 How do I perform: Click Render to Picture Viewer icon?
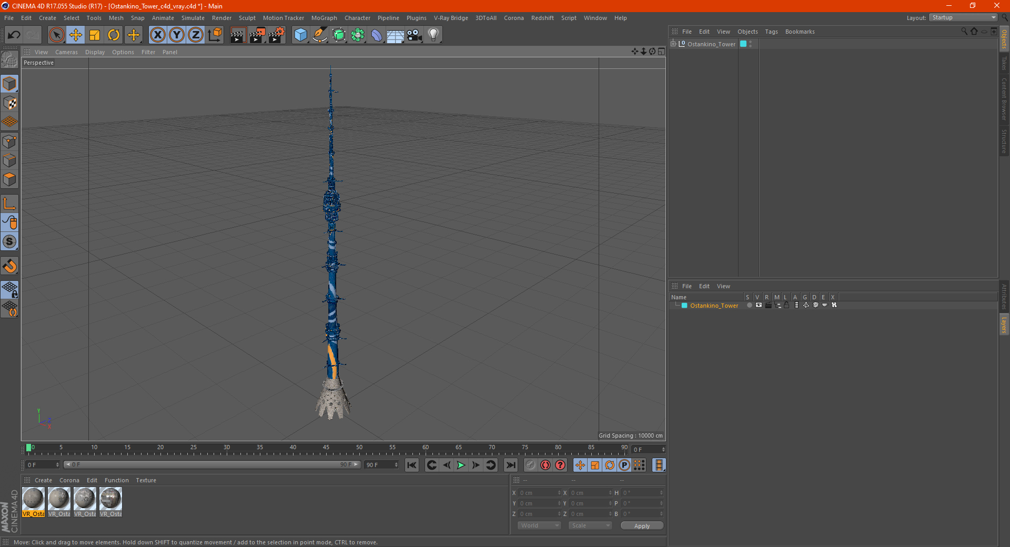click(x=257, y=35)
